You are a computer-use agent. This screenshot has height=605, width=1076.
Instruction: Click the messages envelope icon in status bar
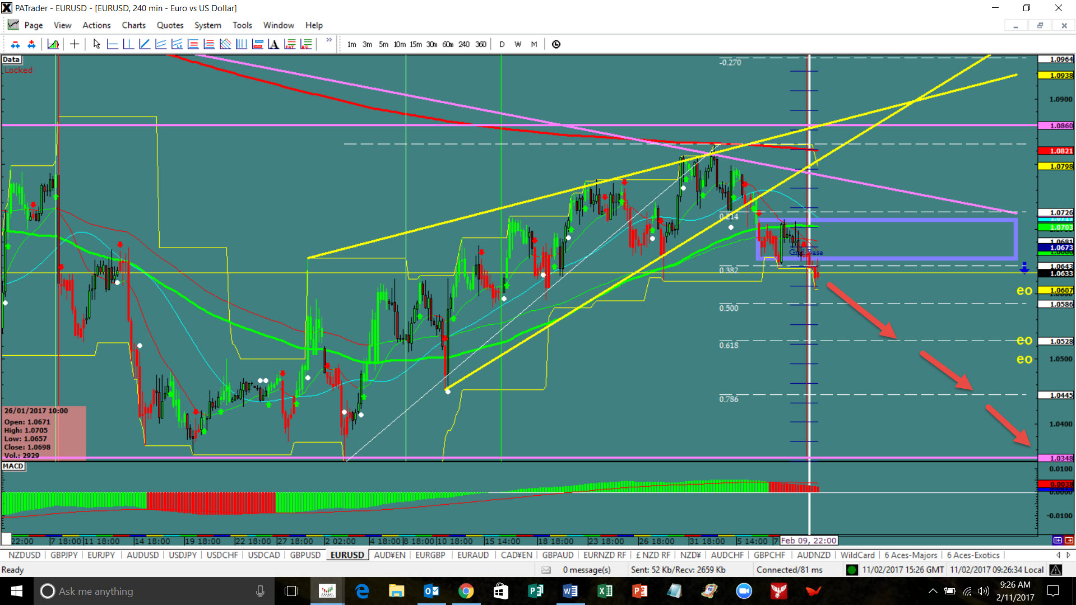coord(546,570)
